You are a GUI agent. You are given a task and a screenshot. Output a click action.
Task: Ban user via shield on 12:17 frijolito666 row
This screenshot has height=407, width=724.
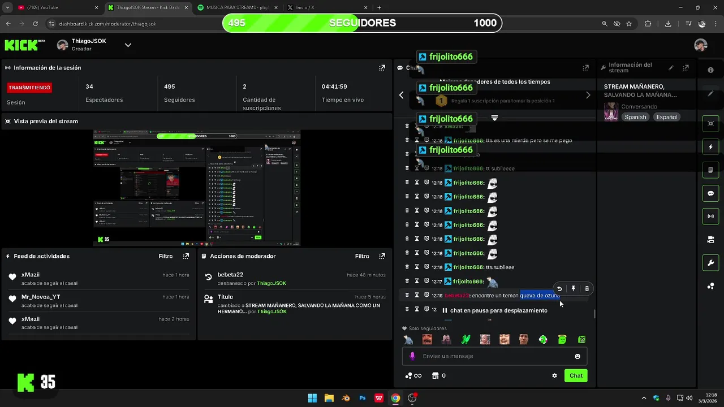pos(426,281)
